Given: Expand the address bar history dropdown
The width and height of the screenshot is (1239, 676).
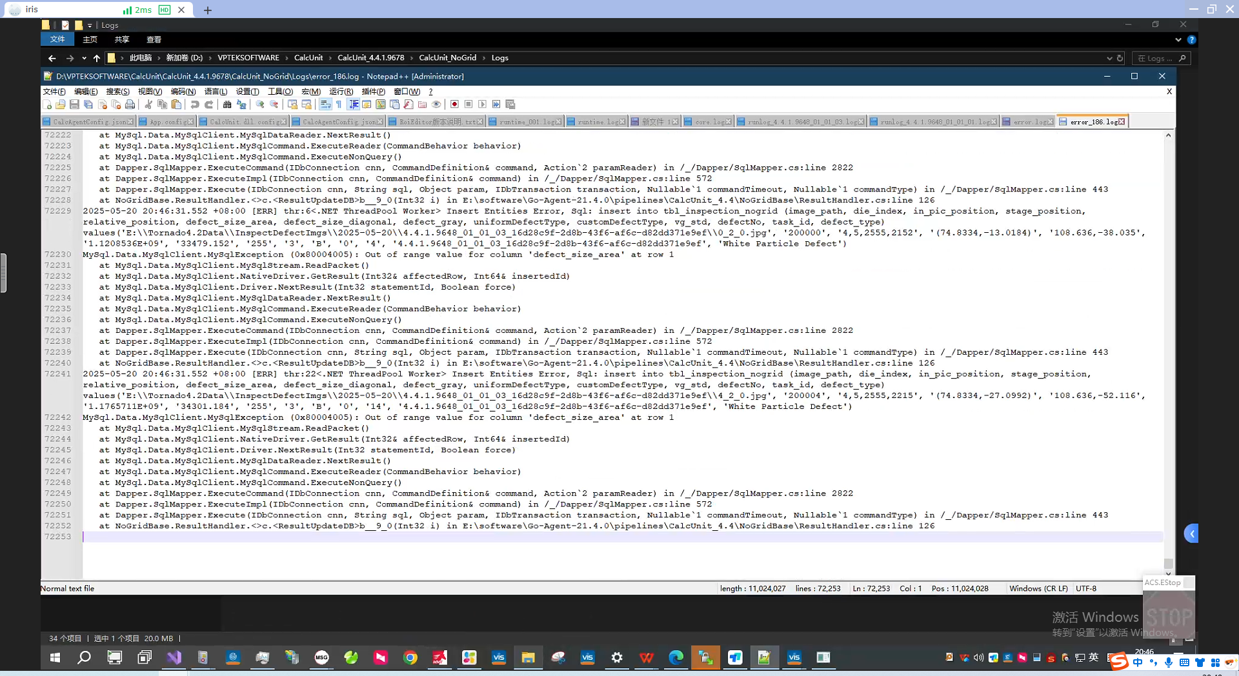Looking at the screenshot, I should [x=1109, y=58].
